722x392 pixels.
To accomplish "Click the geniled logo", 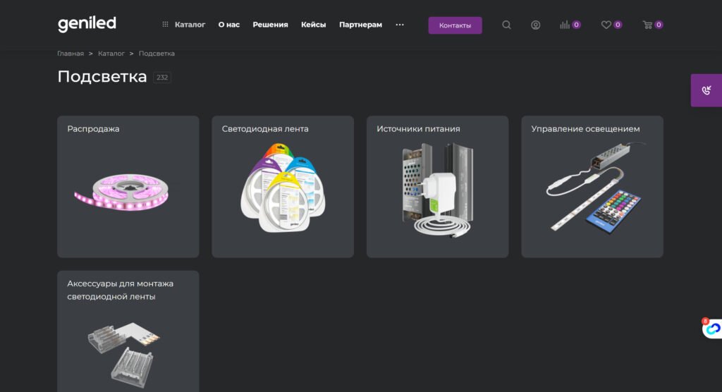I will [x=87, y=24].
